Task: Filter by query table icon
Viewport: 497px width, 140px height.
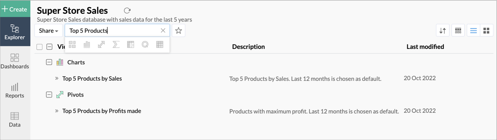Action: click(145, 44)
